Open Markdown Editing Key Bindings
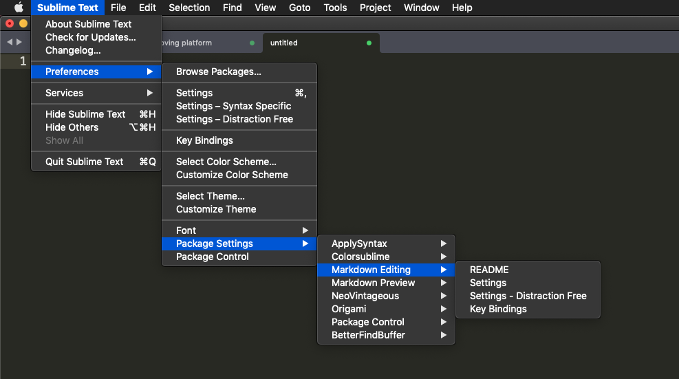 point(528,309)
